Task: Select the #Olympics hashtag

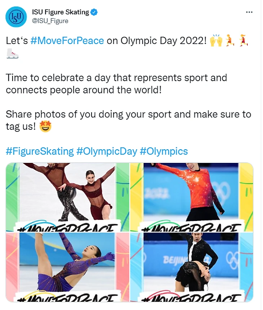Action: pyautogui.click(x=164, y=151)
